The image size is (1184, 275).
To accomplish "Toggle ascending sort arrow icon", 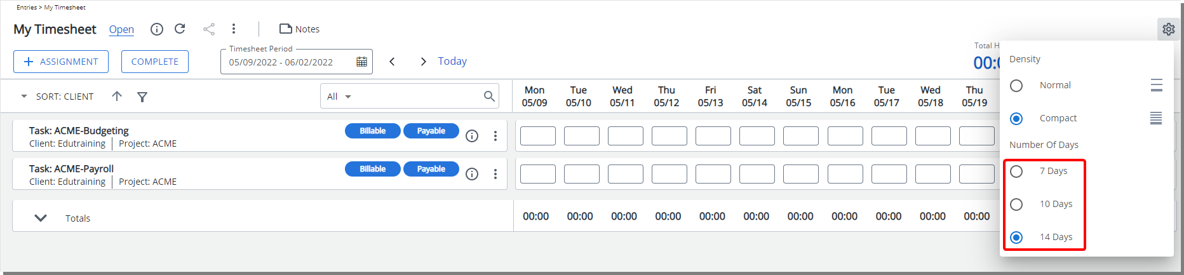I will point(117,96).
